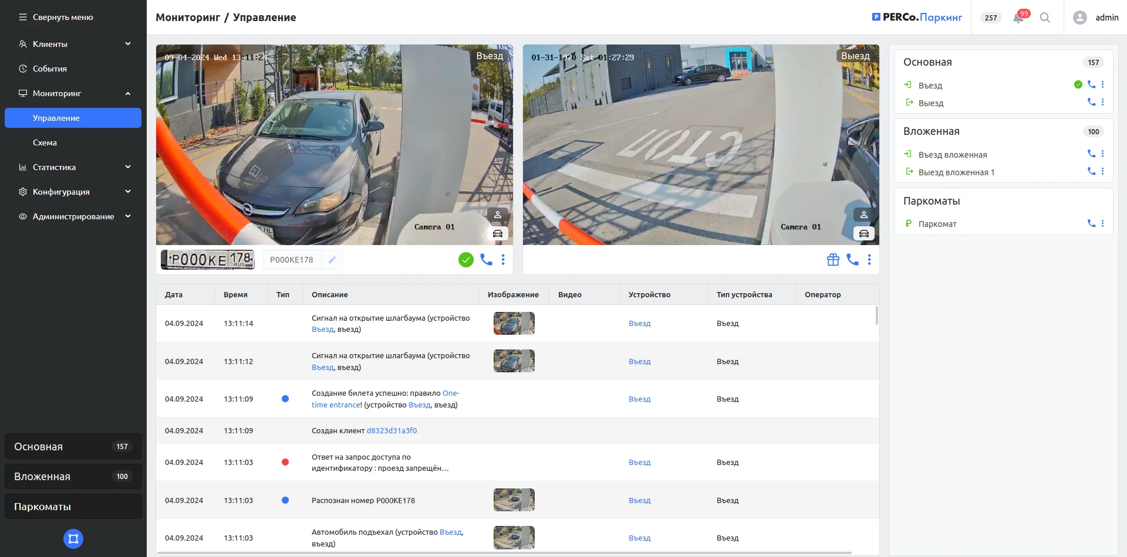Click gift icon under exit camera
The height and width of the screenshot is (557, 1127).
(x=833, y=260)
